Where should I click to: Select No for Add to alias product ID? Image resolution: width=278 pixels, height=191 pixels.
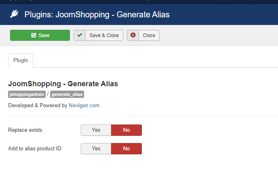pyautogui.click(x=126, y=149)
